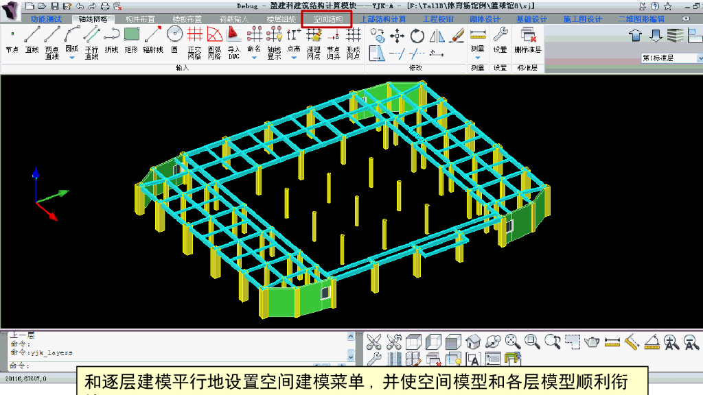This screenshot has height=395, width=703.
Task: Click the teapot render icon in bottom toolbar
Action: [592, 341]
